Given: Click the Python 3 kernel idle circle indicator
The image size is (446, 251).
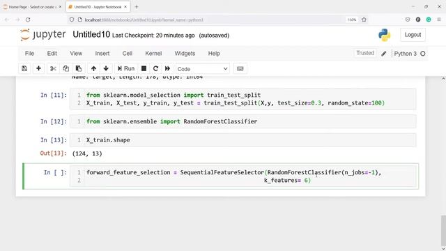Looking at the screenshot, I should point(423,54).
